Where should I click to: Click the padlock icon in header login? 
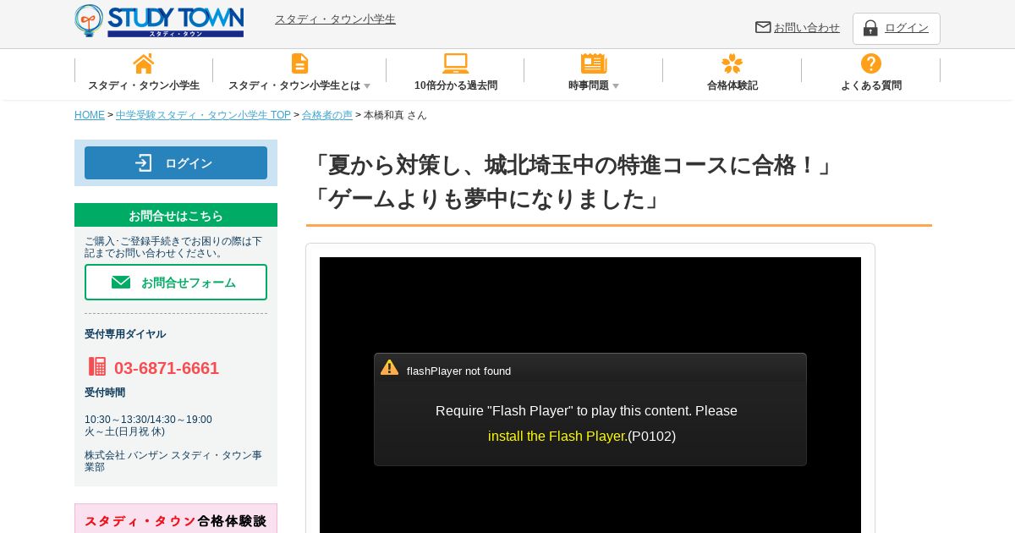click(x=870, y=28)
